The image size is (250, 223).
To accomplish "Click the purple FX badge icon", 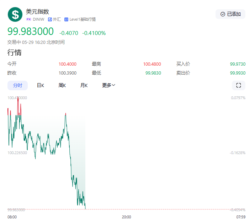I will coord(28,19).
